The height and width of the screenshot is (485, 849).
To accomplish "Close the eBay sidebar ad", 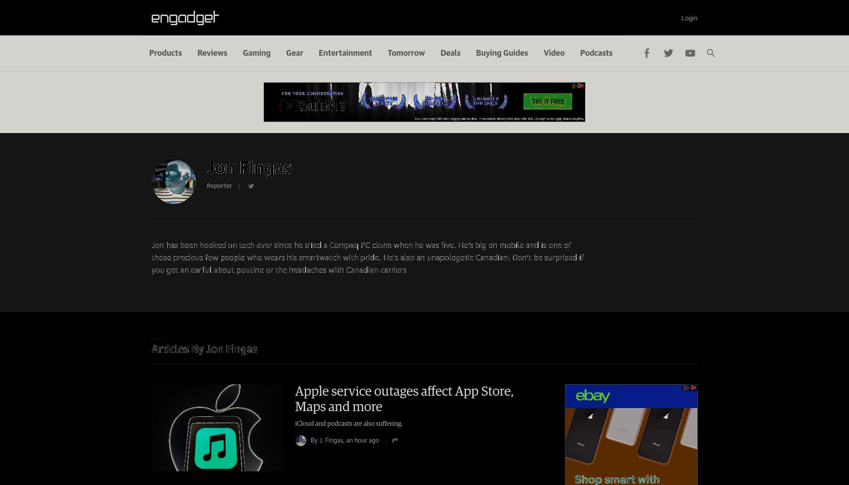I will pyautogui.click(x=693, y=388).
